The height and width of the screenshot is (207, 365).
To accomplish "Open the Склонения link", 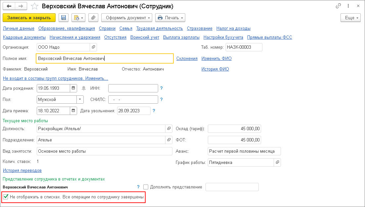I will 187,59.
